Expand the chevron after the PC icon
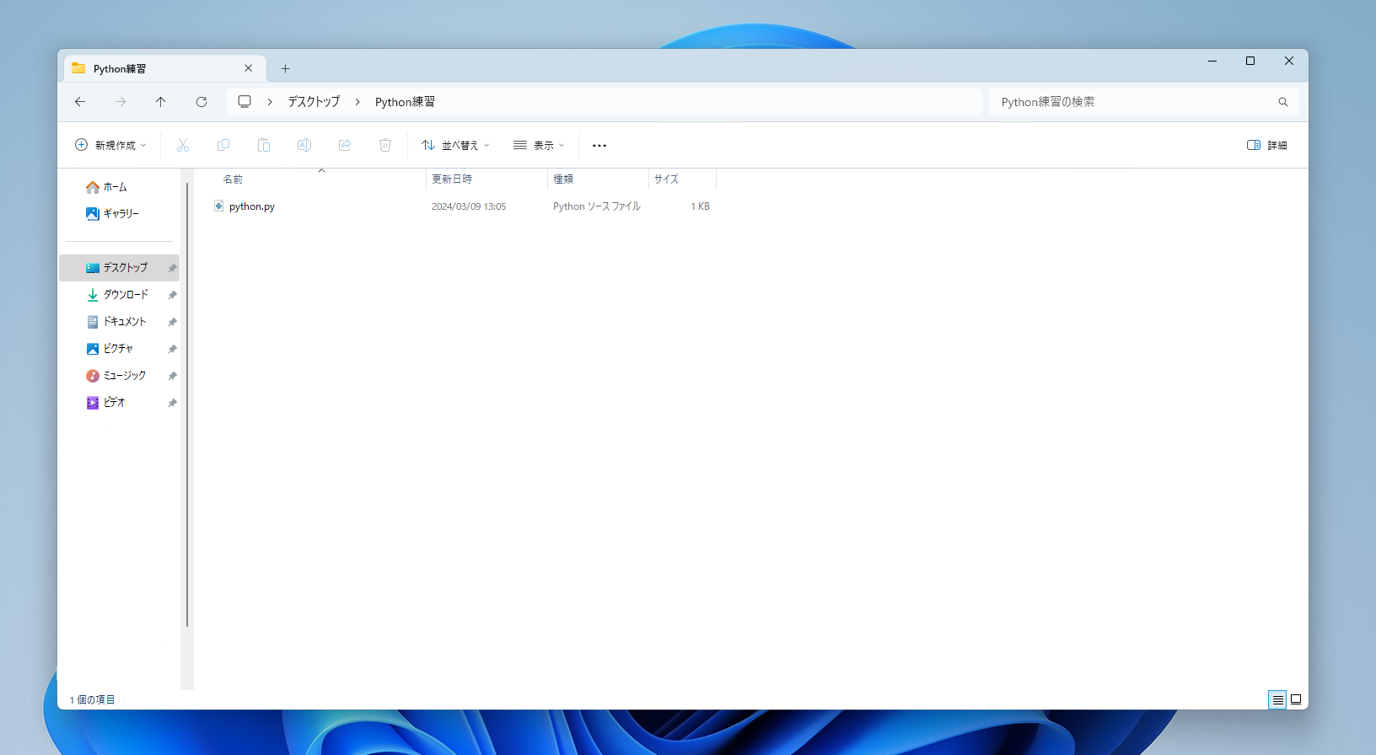 pos(270,102)
